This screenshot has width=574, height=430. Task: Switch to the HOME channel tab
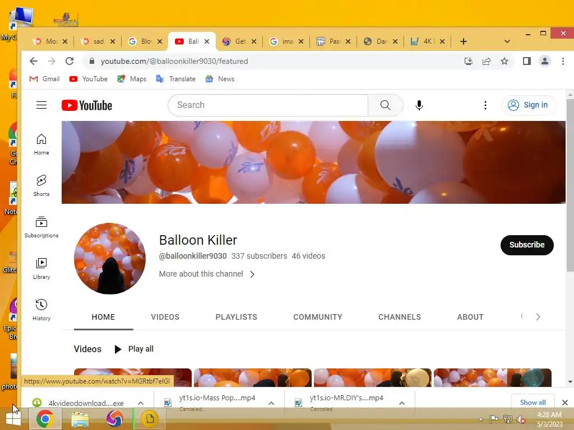click(x=103, y=317)
